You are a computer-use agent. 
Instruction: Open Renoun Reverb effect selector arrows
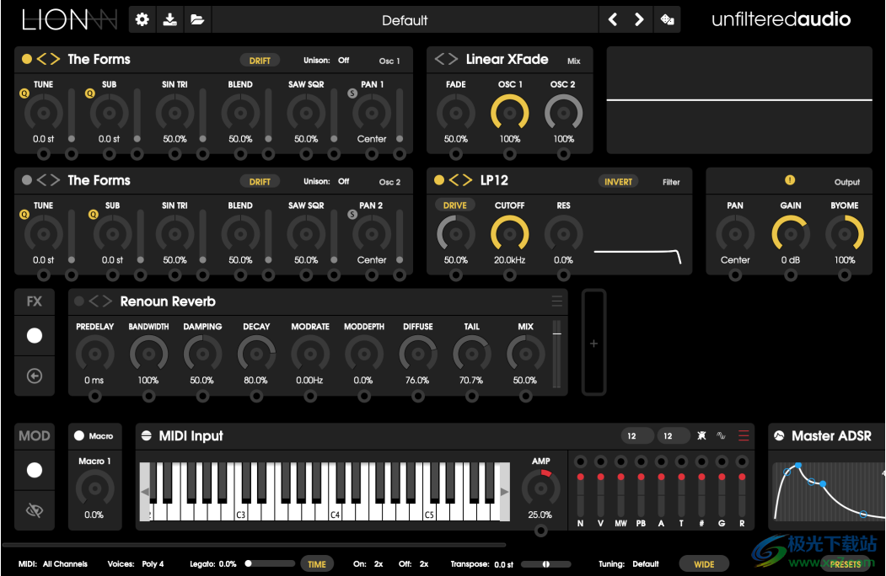click(x=100, y=301)
